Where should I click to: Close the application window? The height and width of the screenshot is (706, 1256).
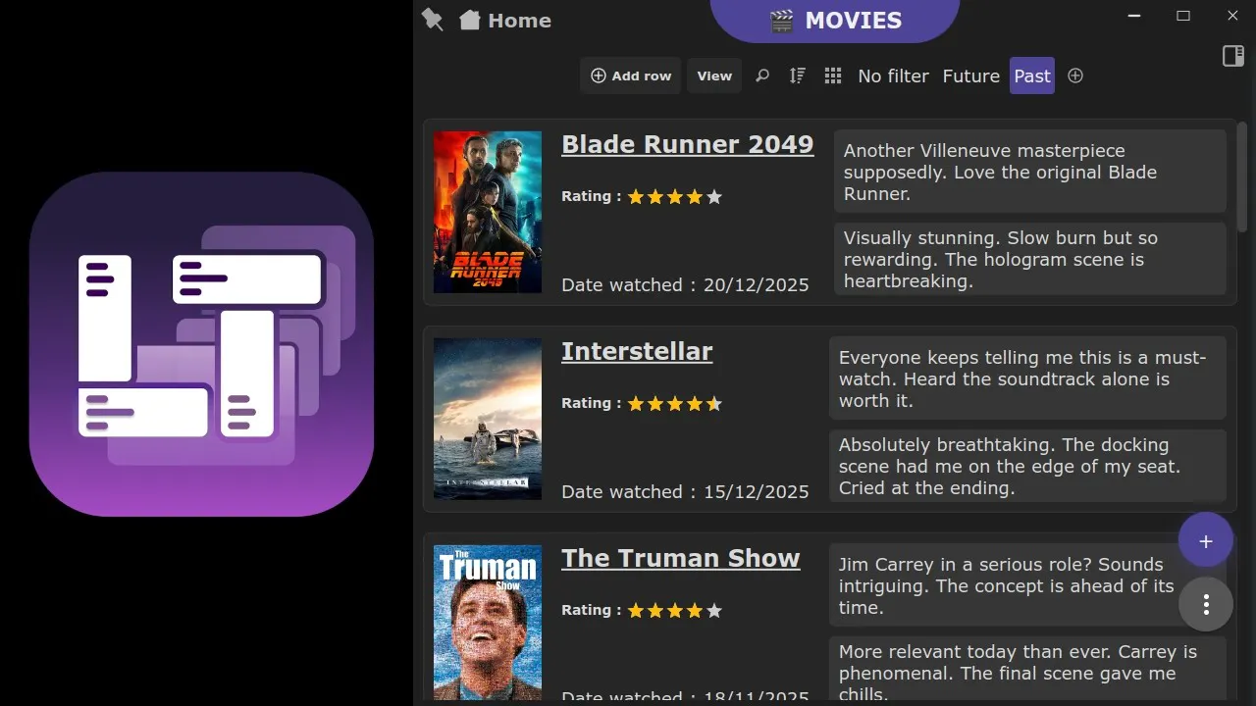tap(1232, 16)
